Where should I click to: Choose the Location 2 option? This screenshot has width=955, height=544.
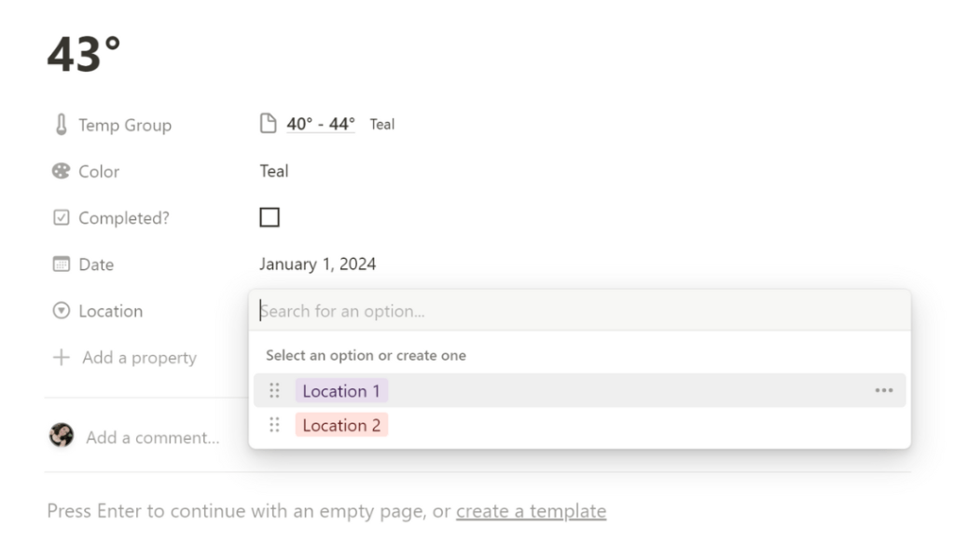pyautogui.click(x=341, y=426)
